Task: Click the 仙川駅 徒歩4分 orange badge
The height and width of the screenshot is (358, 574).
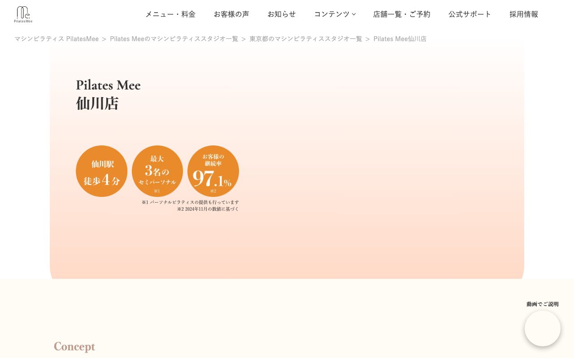Action: tap(102, 171)
